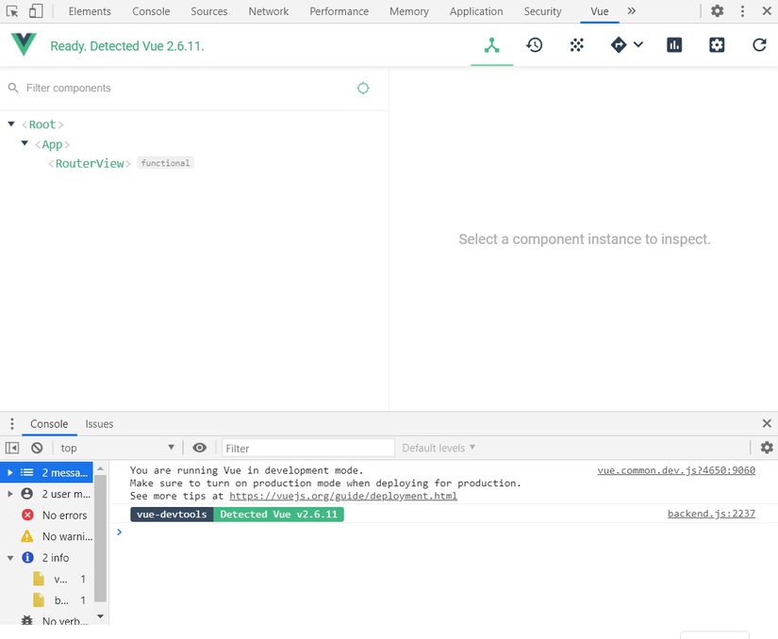Open the Memory tab
The image size is (778, 639).
click(409, 11)
